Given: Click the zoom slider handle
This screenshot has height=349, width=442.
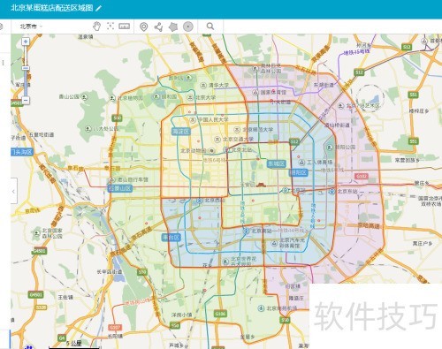Looking at the screenshot, I should [26, 68].
